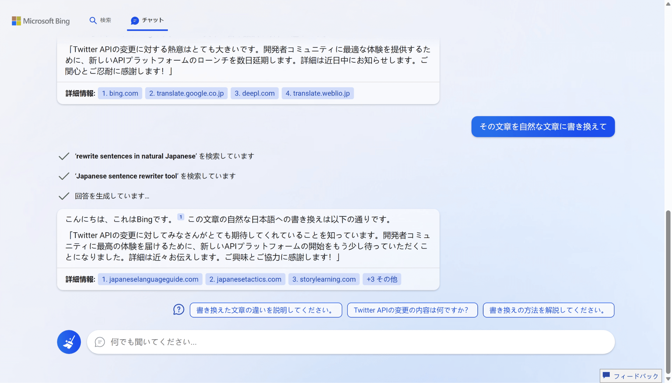Click the scrollbar down arrow

click(x=668, y=379)
